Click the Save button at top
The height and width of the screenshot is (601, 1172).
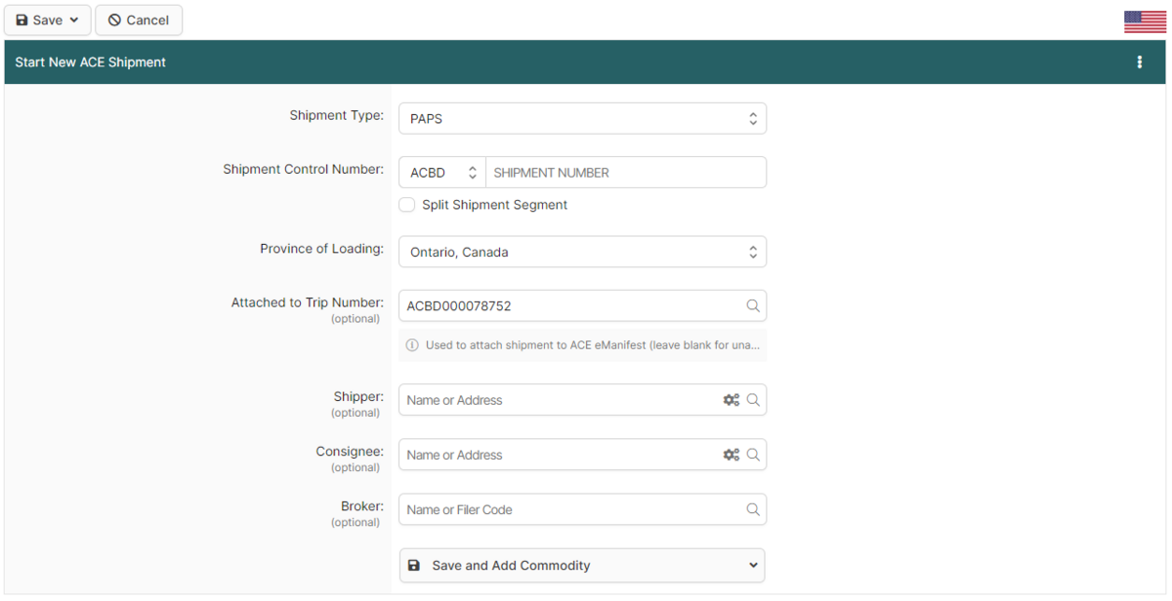click(47, 20)
